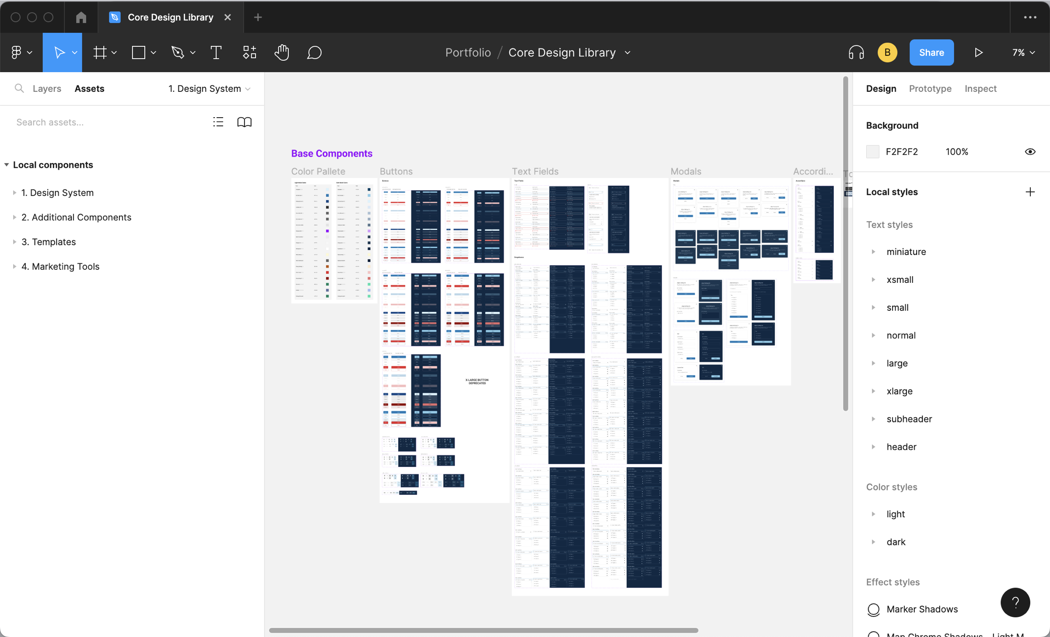1050x637 pixels.
Task: Expand the xsmall text style
Action: click(873, 279)
